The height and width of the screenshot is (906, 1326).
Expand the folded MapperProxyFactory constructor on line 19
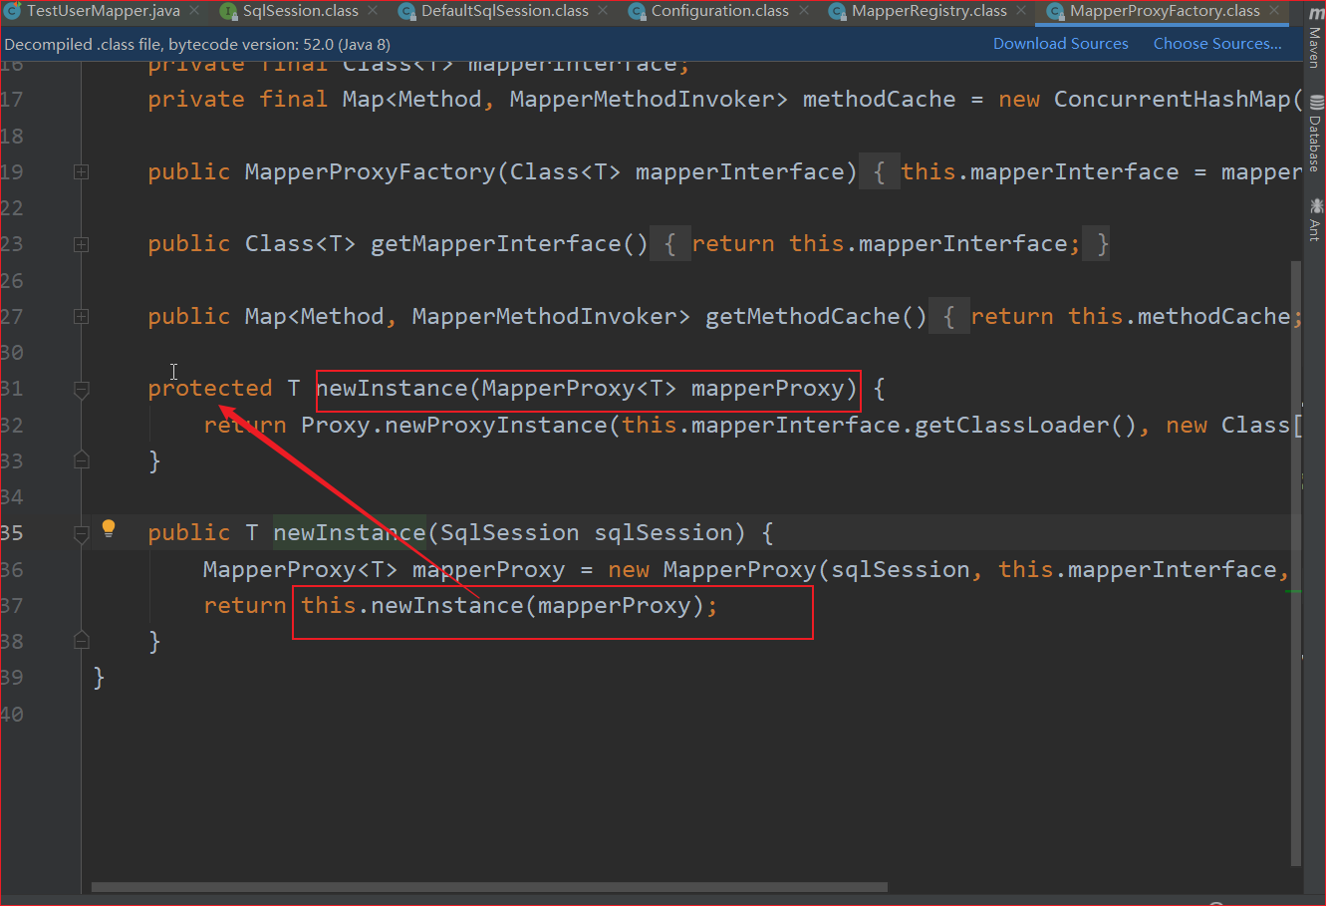coord(81,171)
